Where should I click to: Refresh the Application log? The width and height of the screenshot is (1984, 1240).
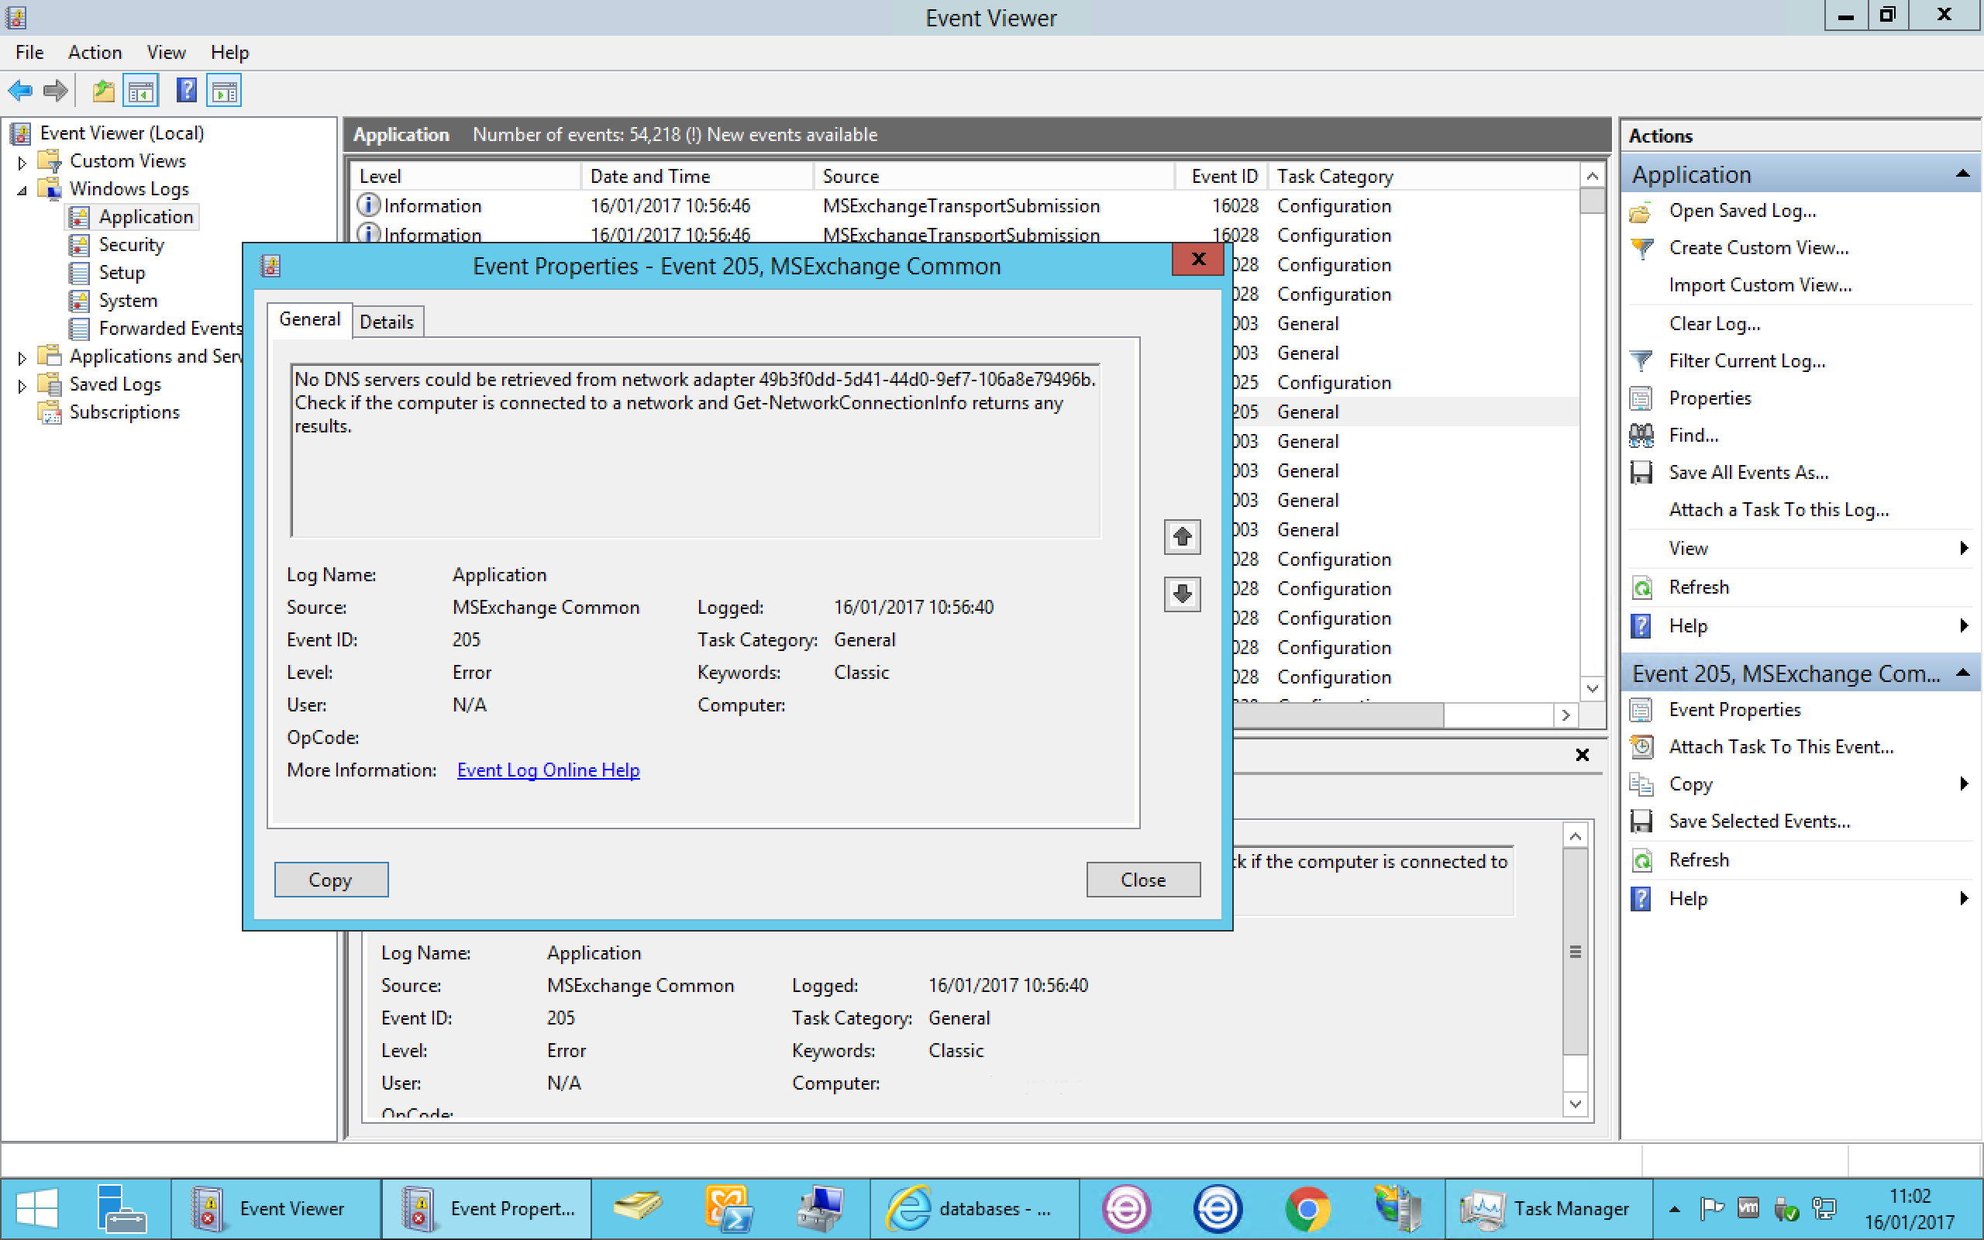tap(1697, 587)
